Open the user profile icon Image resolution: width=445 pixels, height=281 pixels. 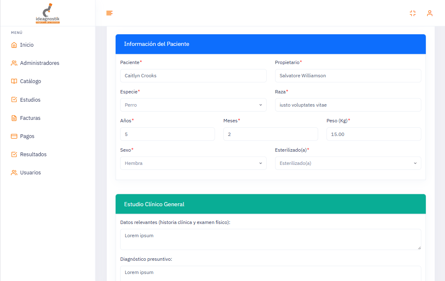[x=430, y=13]
